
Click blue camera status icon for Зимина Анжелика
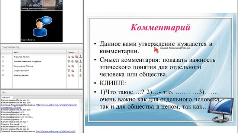click(x=73, y=61)
